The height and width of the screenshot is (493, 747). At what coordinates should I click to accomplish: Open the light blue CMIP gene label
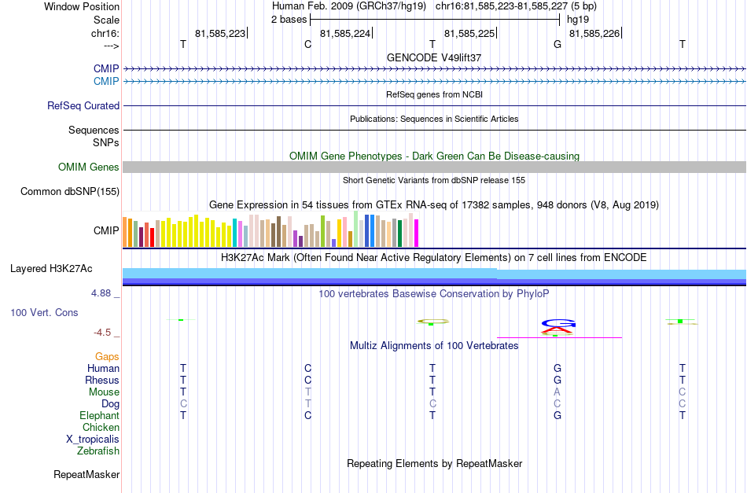pos(106,81)
